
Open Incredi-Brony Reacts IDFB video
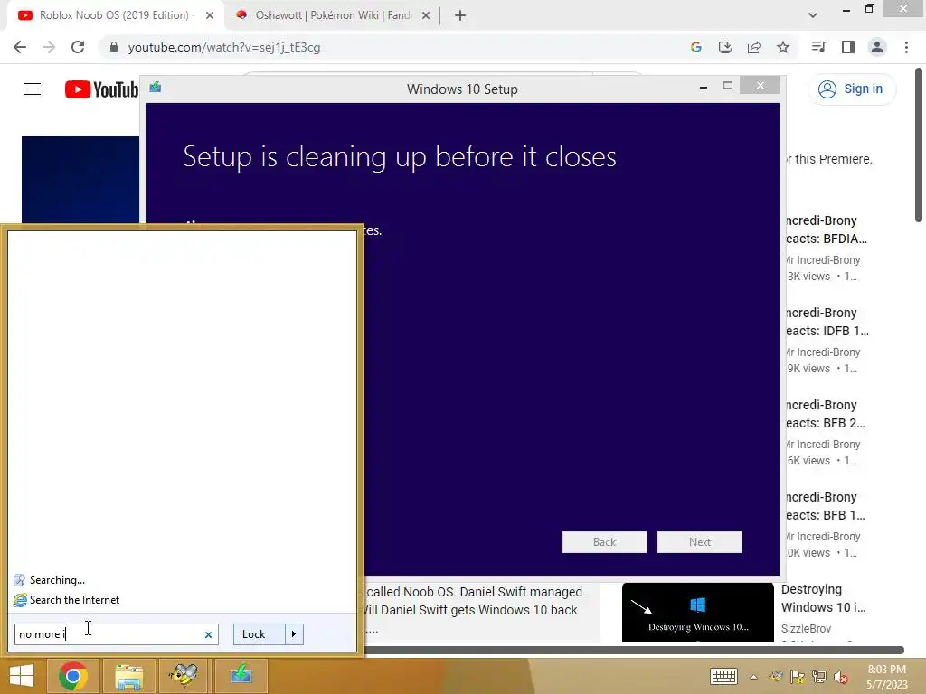pos(827,322)
